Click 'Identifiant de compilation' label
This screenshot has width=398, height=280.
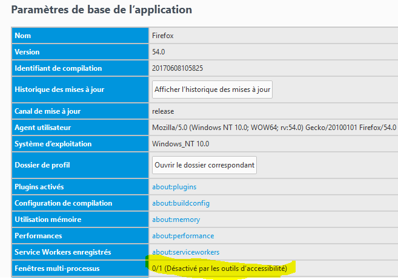pyautogui.click(x=58, y=68)
